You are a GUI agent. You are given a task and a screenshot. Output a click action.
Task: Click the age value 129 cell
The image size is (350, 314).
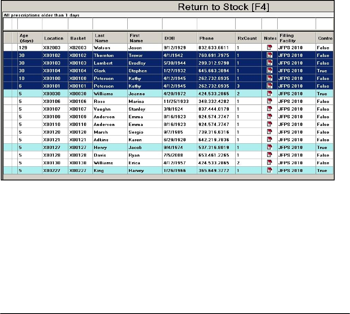[30, 48]
